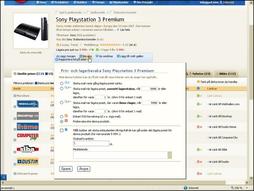Open MinHembio in top navigation
Image resolution: width=254 pixels, height=191 pixels.
click(x=119, y=2)
